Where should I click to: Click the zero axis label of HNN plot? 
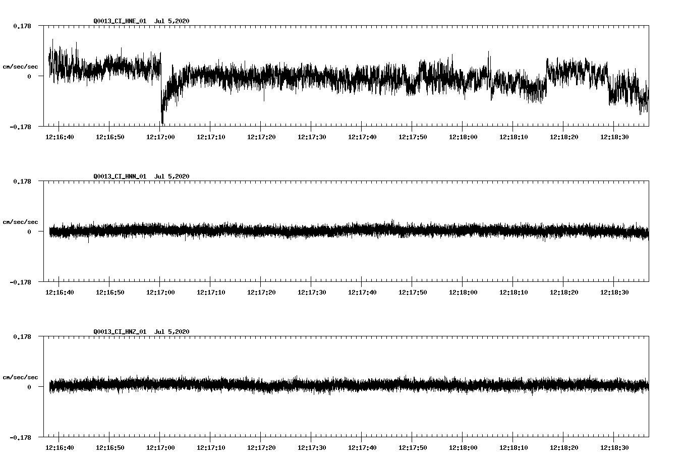pos(29,232)
